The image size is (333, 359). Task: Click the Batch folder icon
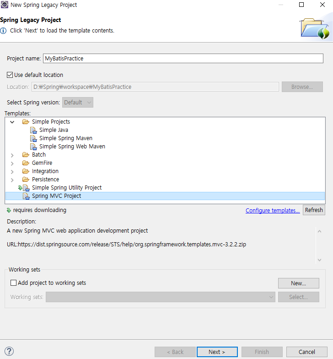(x=26, y=155)
